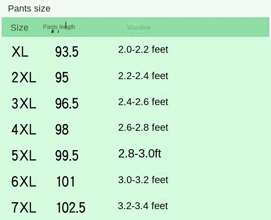This screenshot has width=271, height=220.
Task: Select the 102.5 pants length value
Action: [71, 208]
